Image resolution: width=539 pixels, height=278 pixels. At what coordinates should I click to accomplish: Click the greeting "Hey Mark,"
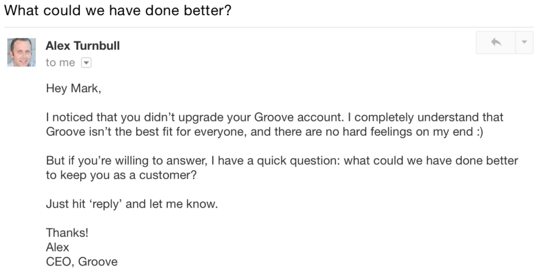pyautogui.click(x=73, y=88)
